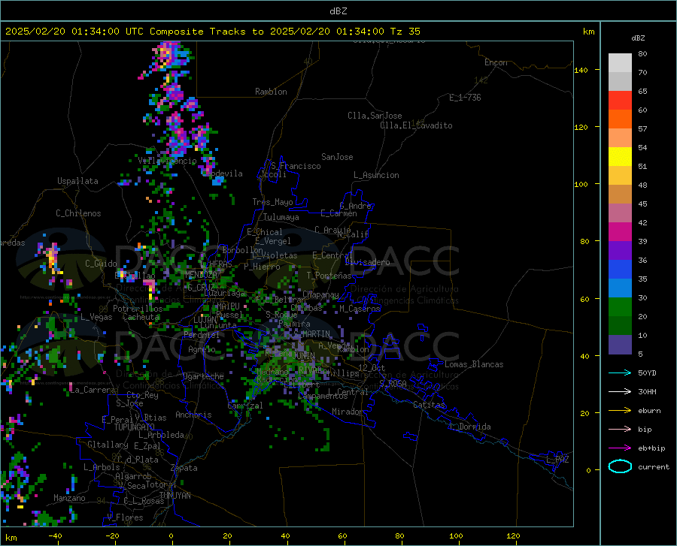
Task: Click the 'Agrelo' map label
Action: point(202,349)
